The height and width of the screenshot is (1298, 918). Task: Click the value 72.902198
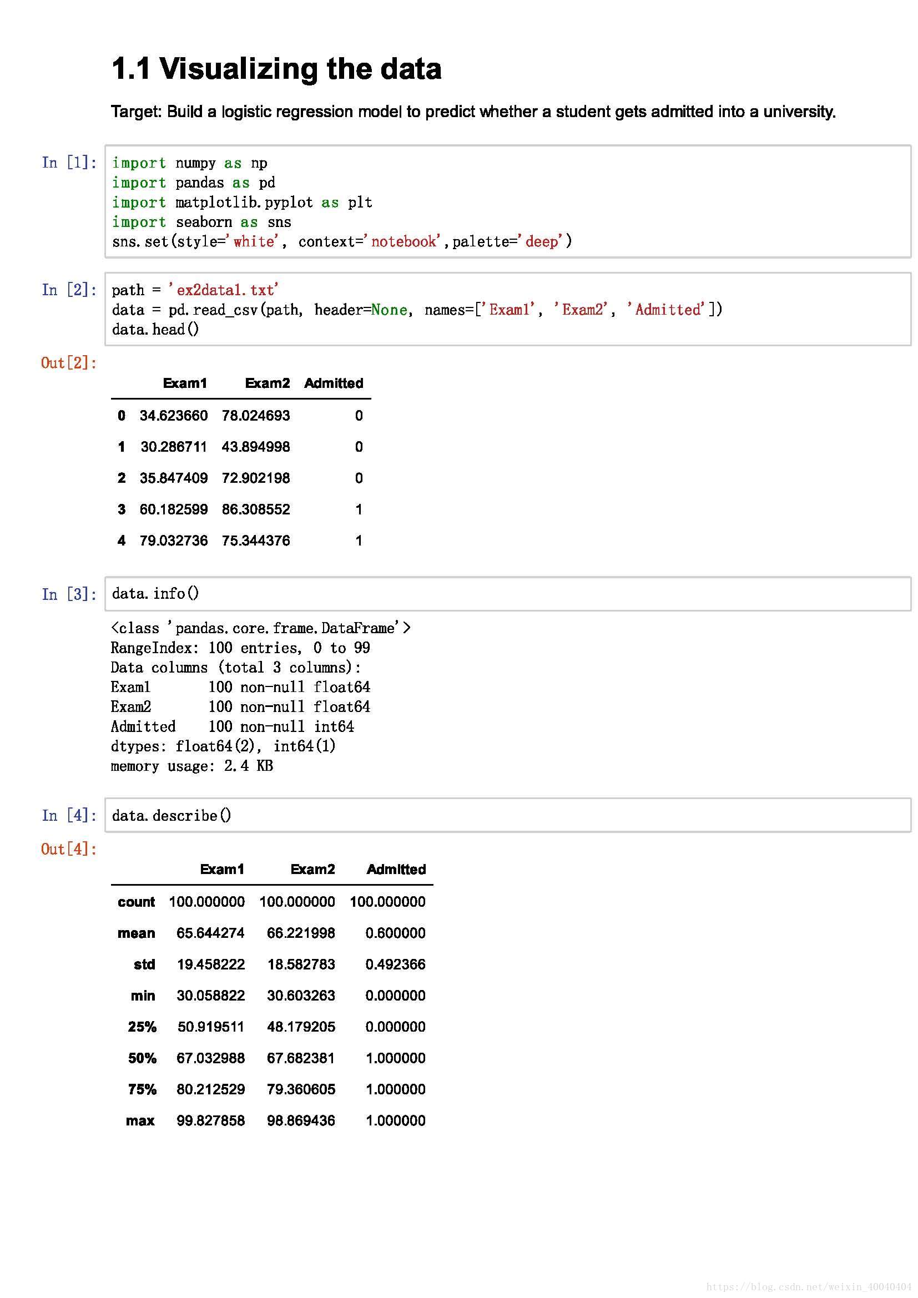pyautogui.click(x=255, y=478)
